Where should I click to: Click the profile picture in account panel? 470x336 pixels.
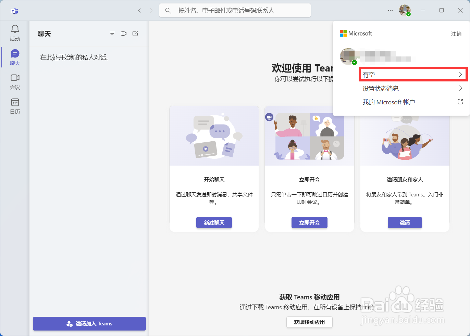click(x=348, y=56)
